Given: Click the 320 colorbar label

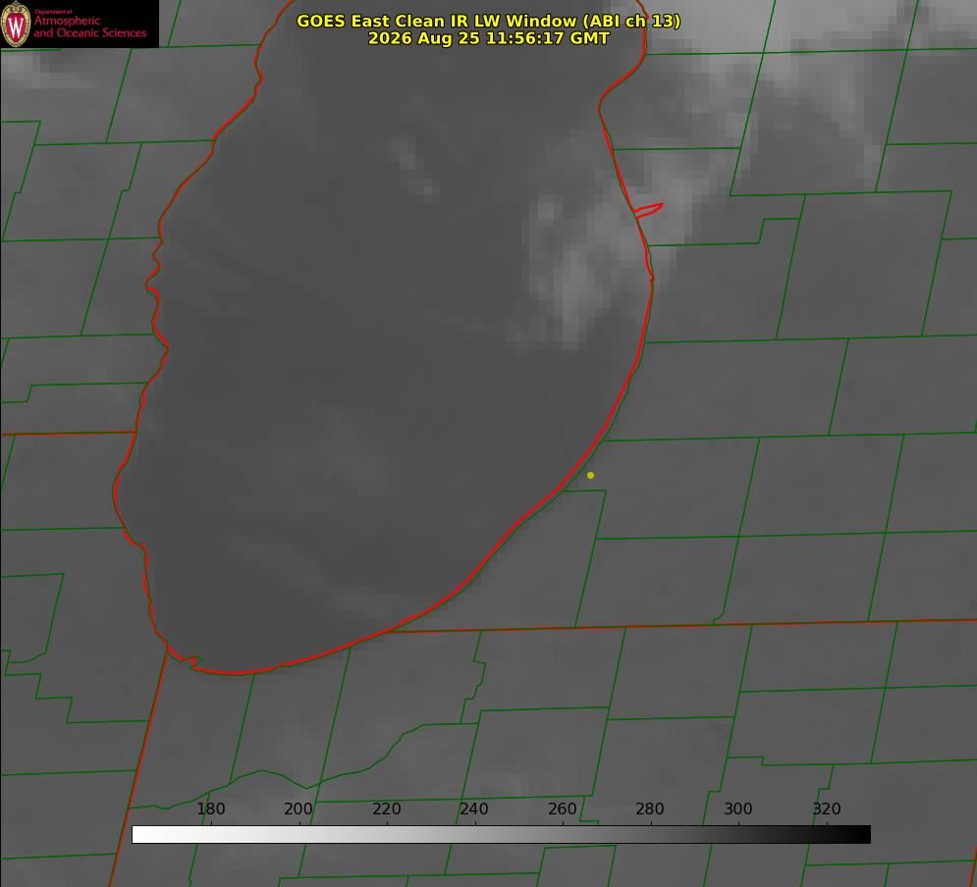Looking at the screenshot, I should click(x=827, y=809).
